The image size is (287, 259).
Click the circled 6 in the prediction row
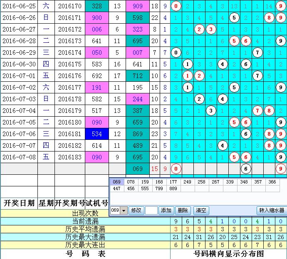coord(246,169)
